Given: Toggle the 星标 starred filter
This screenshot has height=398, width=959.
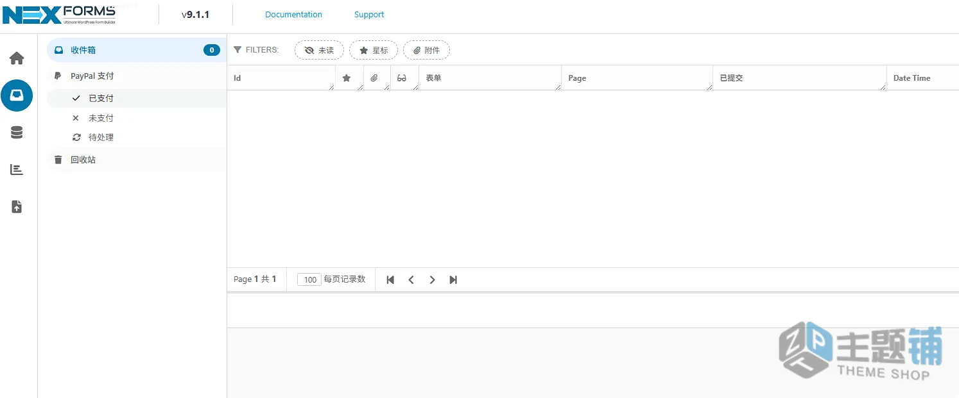Looking at the screenshot, I should coord(374,50).
